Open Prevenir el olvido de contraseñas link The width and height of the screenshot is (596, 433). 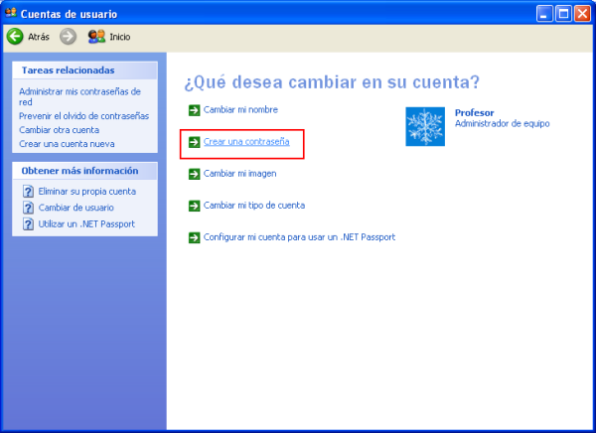pos(83,116)
